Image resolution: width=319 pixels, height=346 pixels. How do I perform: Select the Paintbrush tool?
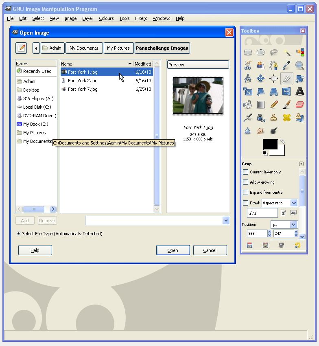click(x=286, y=105)
